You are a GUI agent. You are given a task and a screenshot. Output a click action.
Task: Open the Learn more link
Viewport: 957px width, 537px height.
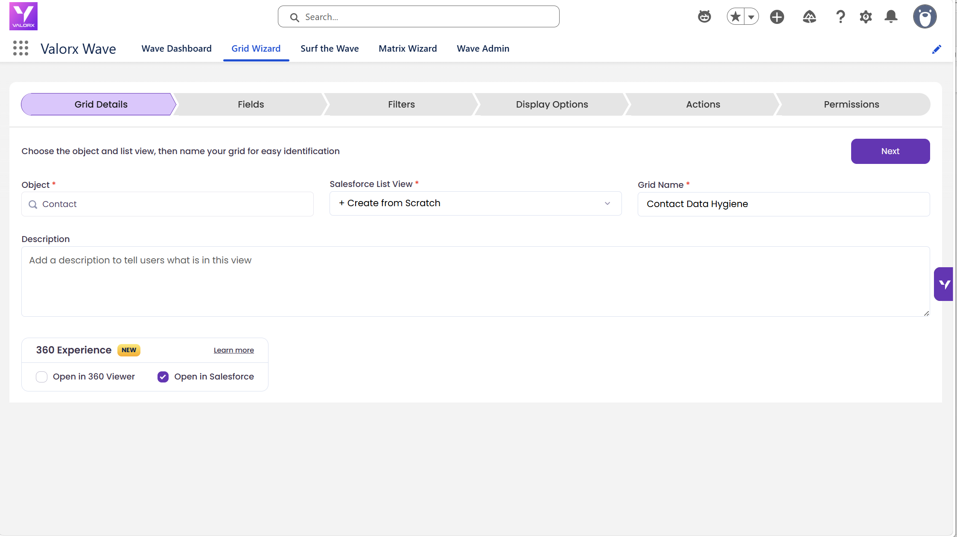click(234, 350)
